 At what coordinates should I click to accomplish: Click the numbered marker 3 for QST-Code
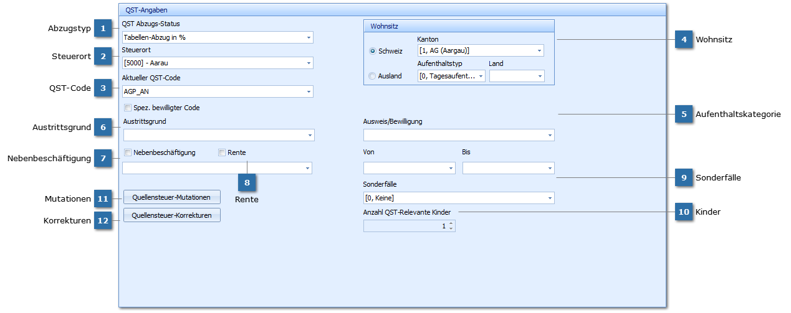(103, 88)
